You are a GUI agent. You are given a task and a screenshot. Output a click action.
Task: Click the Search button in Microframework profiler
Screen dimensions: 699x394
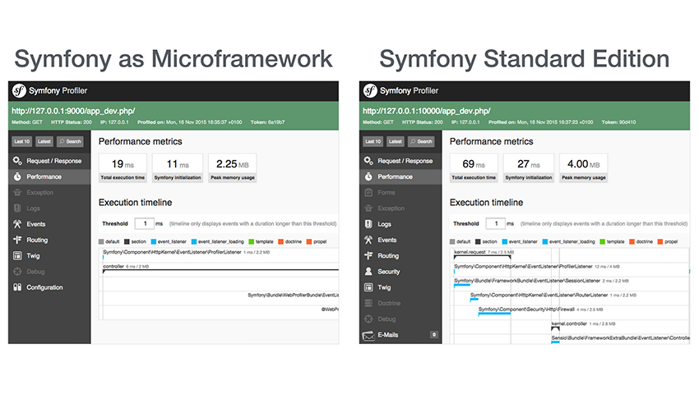70,141
